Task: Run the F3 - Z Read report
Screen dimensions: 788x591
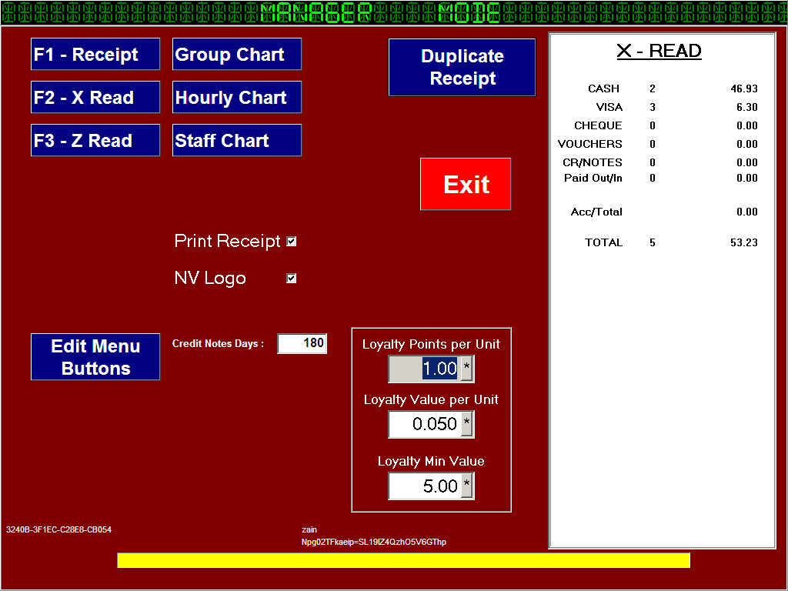Action: click(95, 141)
